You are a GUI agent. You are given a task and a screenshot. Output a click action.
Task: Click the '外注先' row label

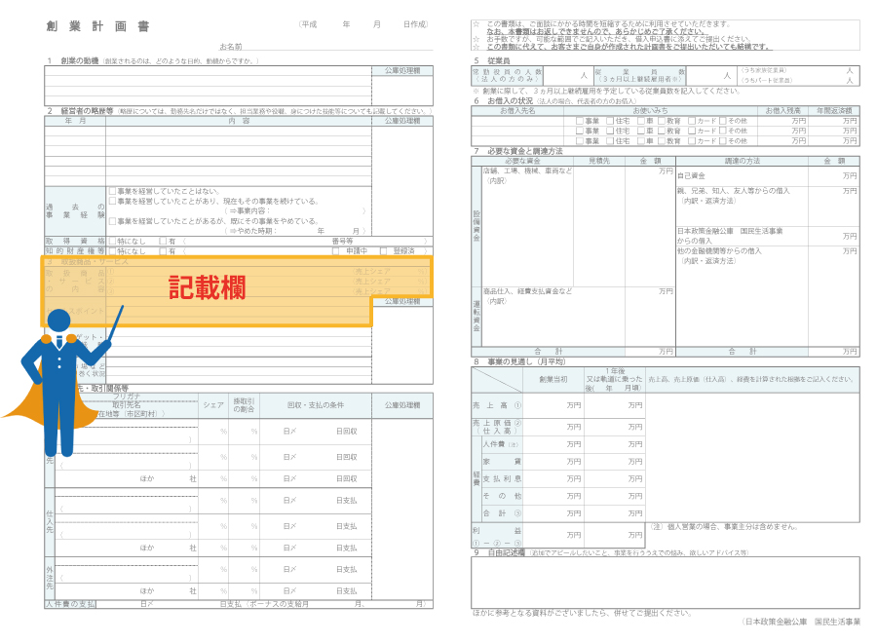pyautogui.click(x=50, y=578)
